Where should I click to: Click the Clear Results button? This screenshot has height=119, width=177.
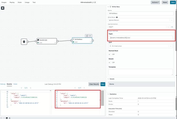click(x=94, y=84)
